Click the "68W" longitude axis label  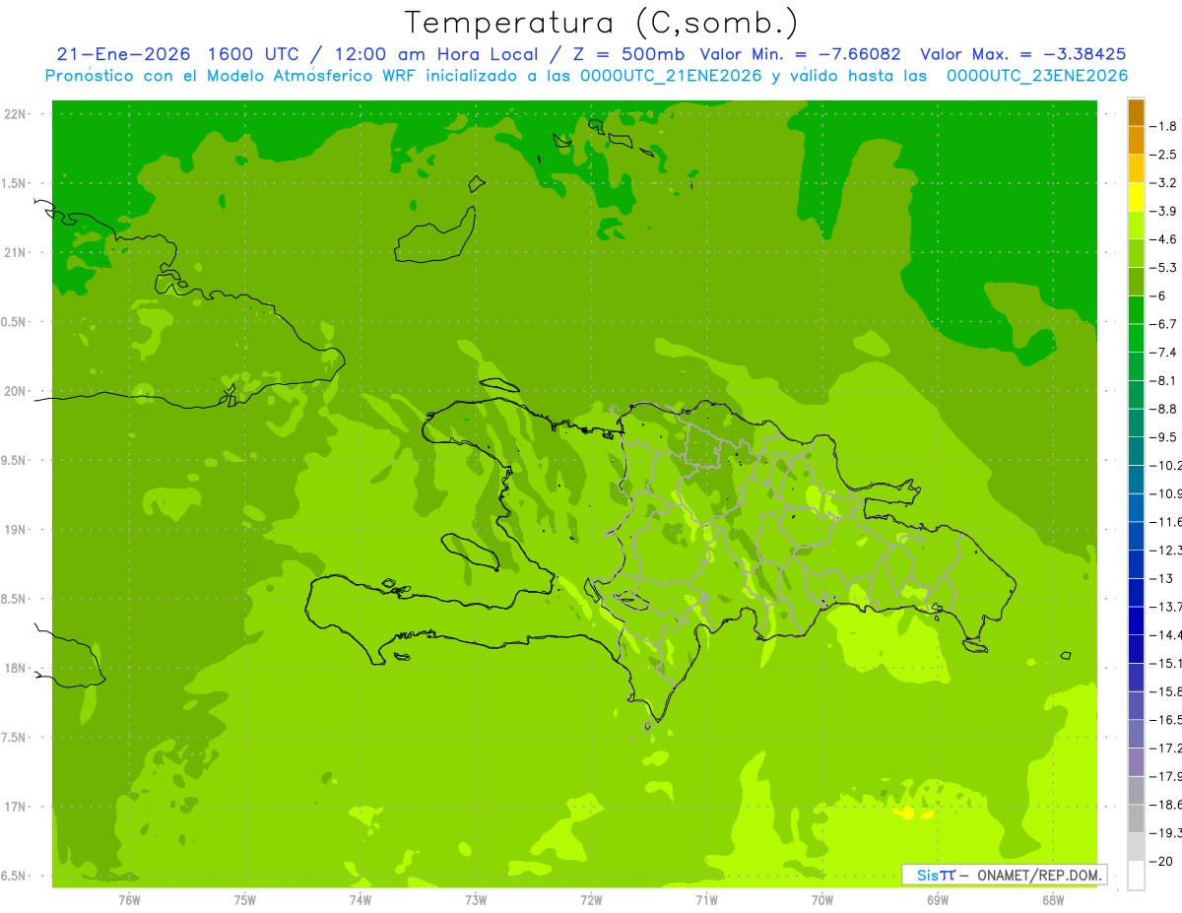point(1053,899)
